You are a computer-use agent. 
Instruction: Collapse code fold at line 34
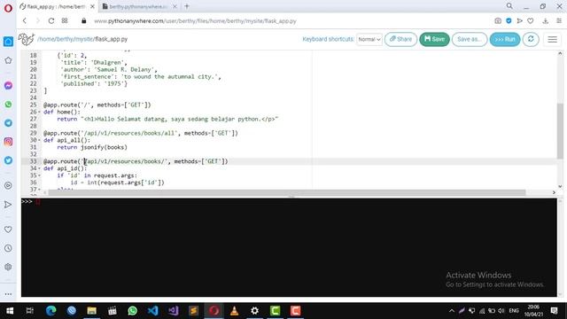coord(39,168)
